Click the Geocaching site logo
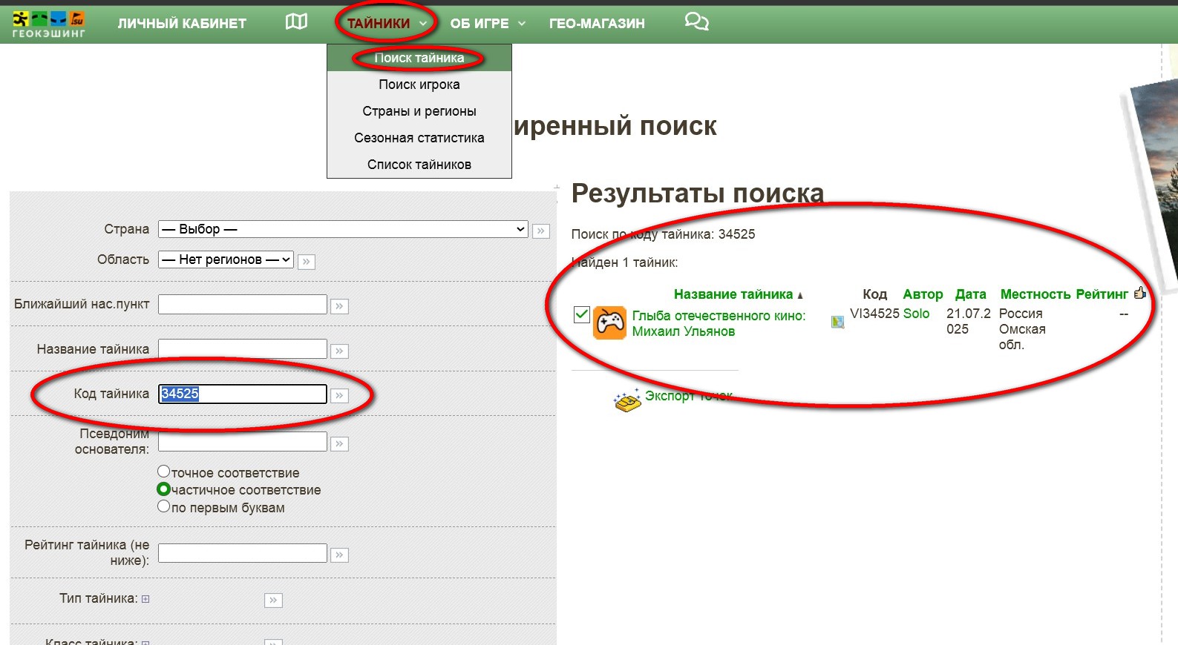The width and height of the screenshot is (1178, 645). coord(48,24)
